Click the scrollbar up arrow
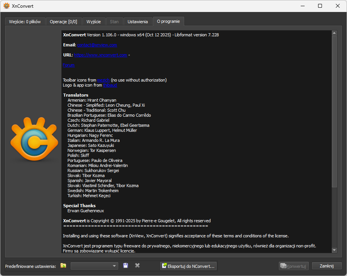This screenshot has height=276, width=347. tap(334, 33)
